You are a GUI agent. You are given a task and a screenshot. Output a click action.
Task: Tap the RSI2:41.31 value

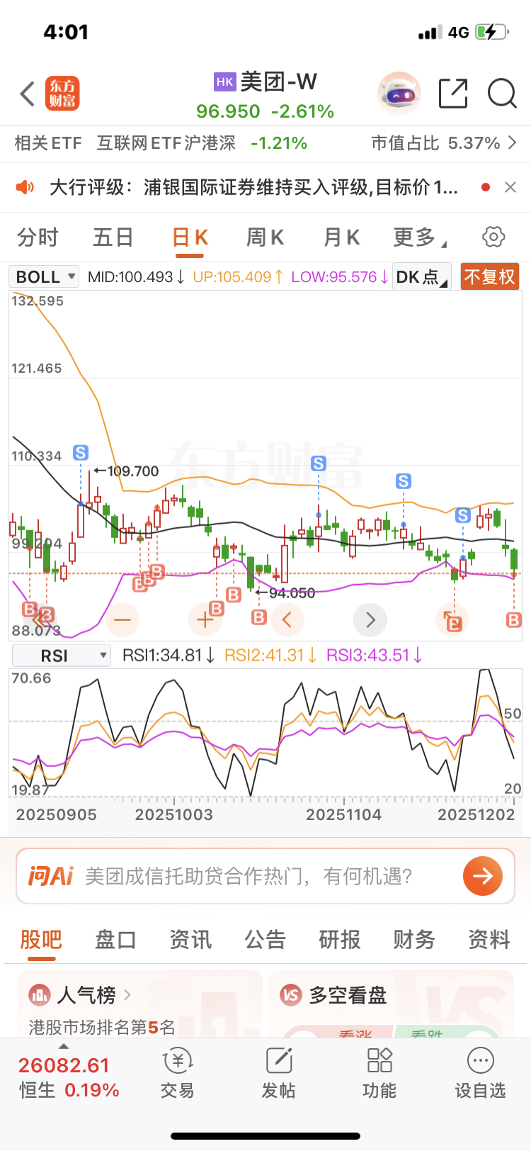[x=270, y=656]
